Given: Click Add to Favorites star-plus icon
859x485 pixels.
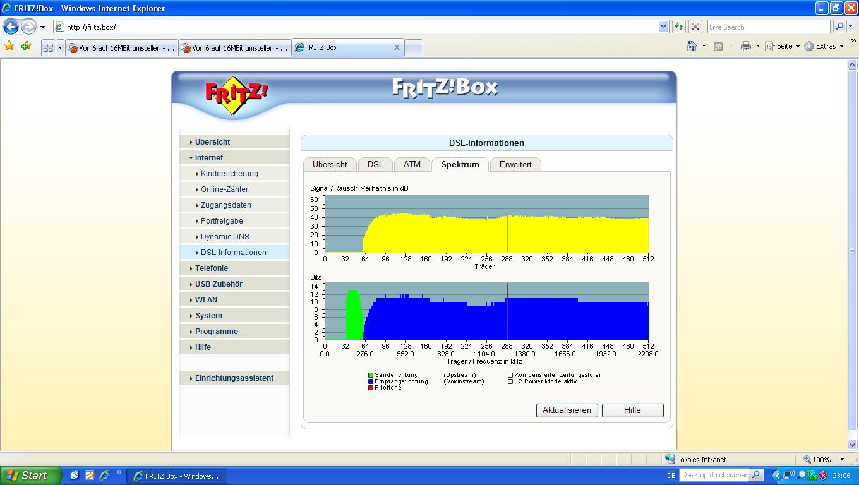Looking at the screenshot, I should pos(26,46).
